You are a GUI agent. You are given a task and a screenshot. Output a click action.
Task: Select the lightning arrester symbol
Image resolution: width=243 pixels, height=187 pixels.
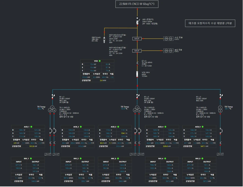[x=104, y=40]
